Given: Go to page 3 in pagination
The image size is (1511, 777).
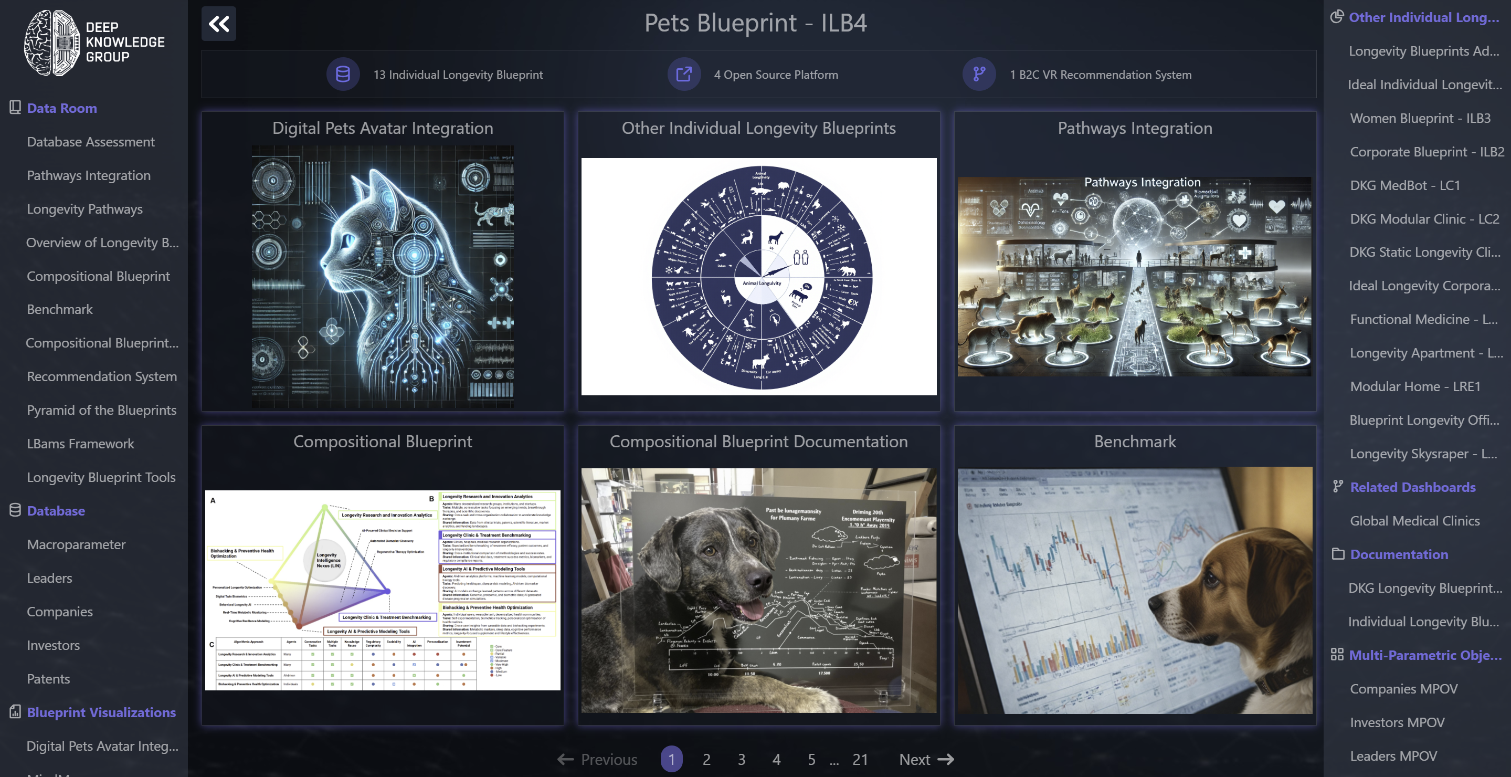Looking at the screenshot, I should click(x=742, y=759).
